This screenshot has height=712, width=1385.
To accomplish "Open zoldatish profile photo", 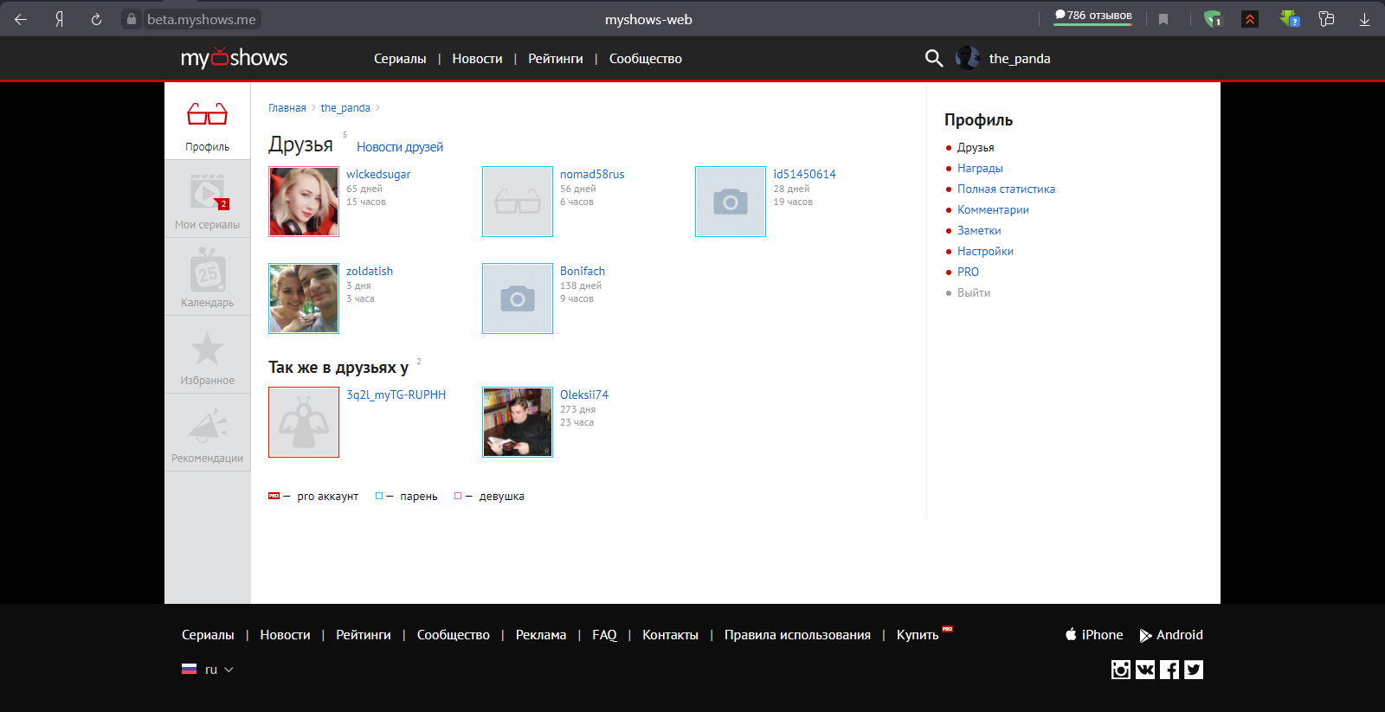I will click(x=304, y=298).
